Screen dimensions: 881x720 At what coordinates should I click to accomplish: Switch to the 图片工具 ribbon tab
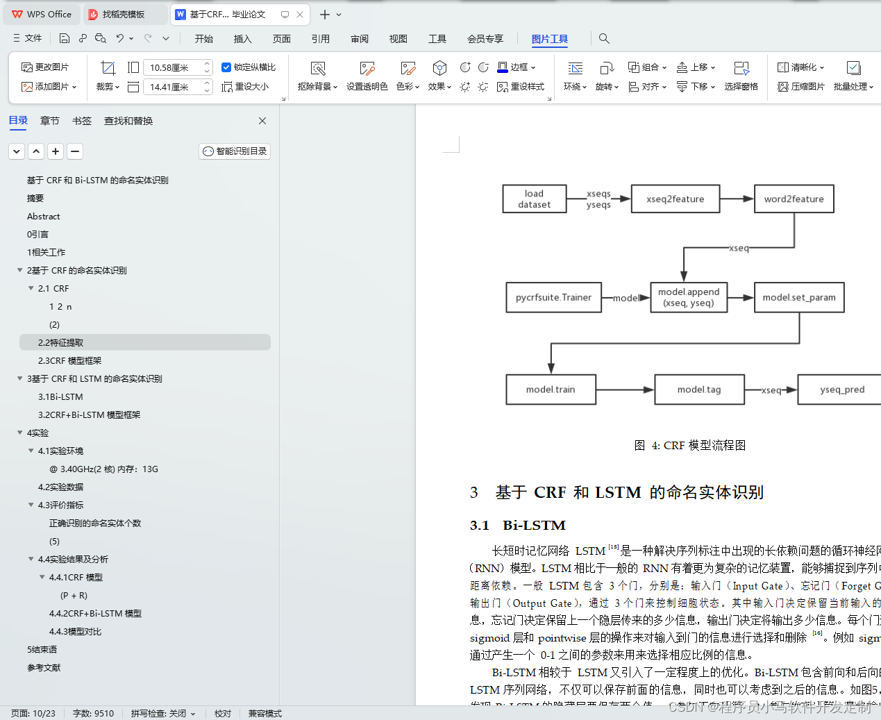(549, 39)
